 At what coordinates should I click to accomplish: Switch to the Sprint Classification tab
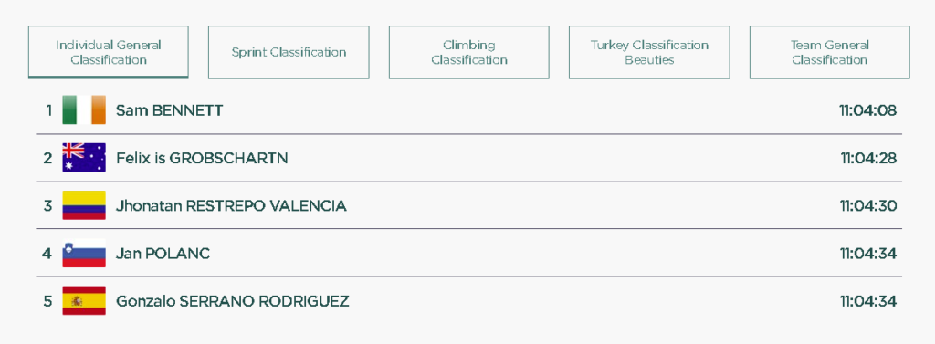tap(289, 52)
